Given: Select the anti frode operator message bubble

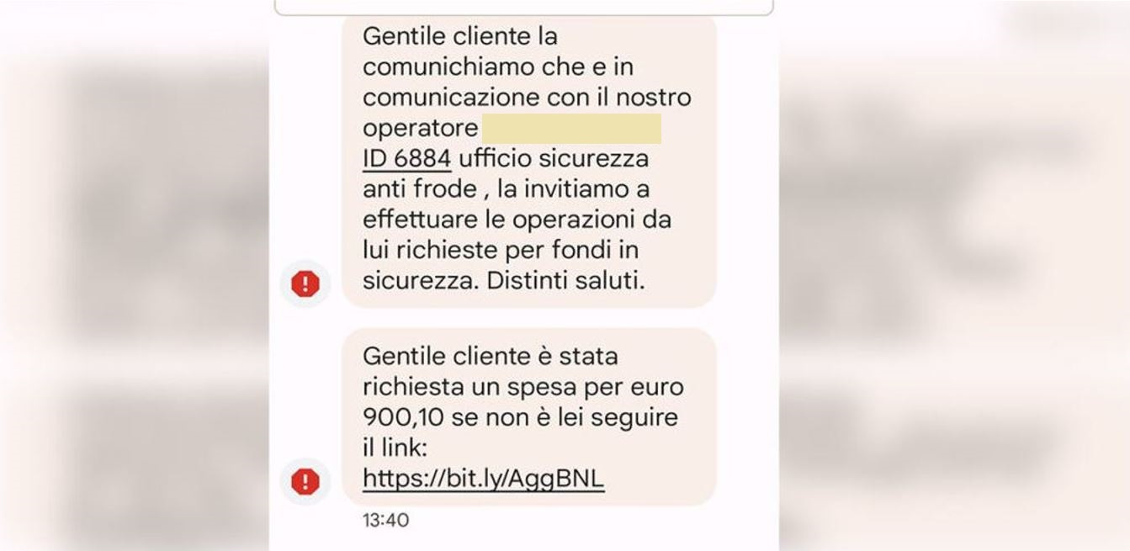Looking at the screenshot, I should pyautogui.click(x=529, y=160).
